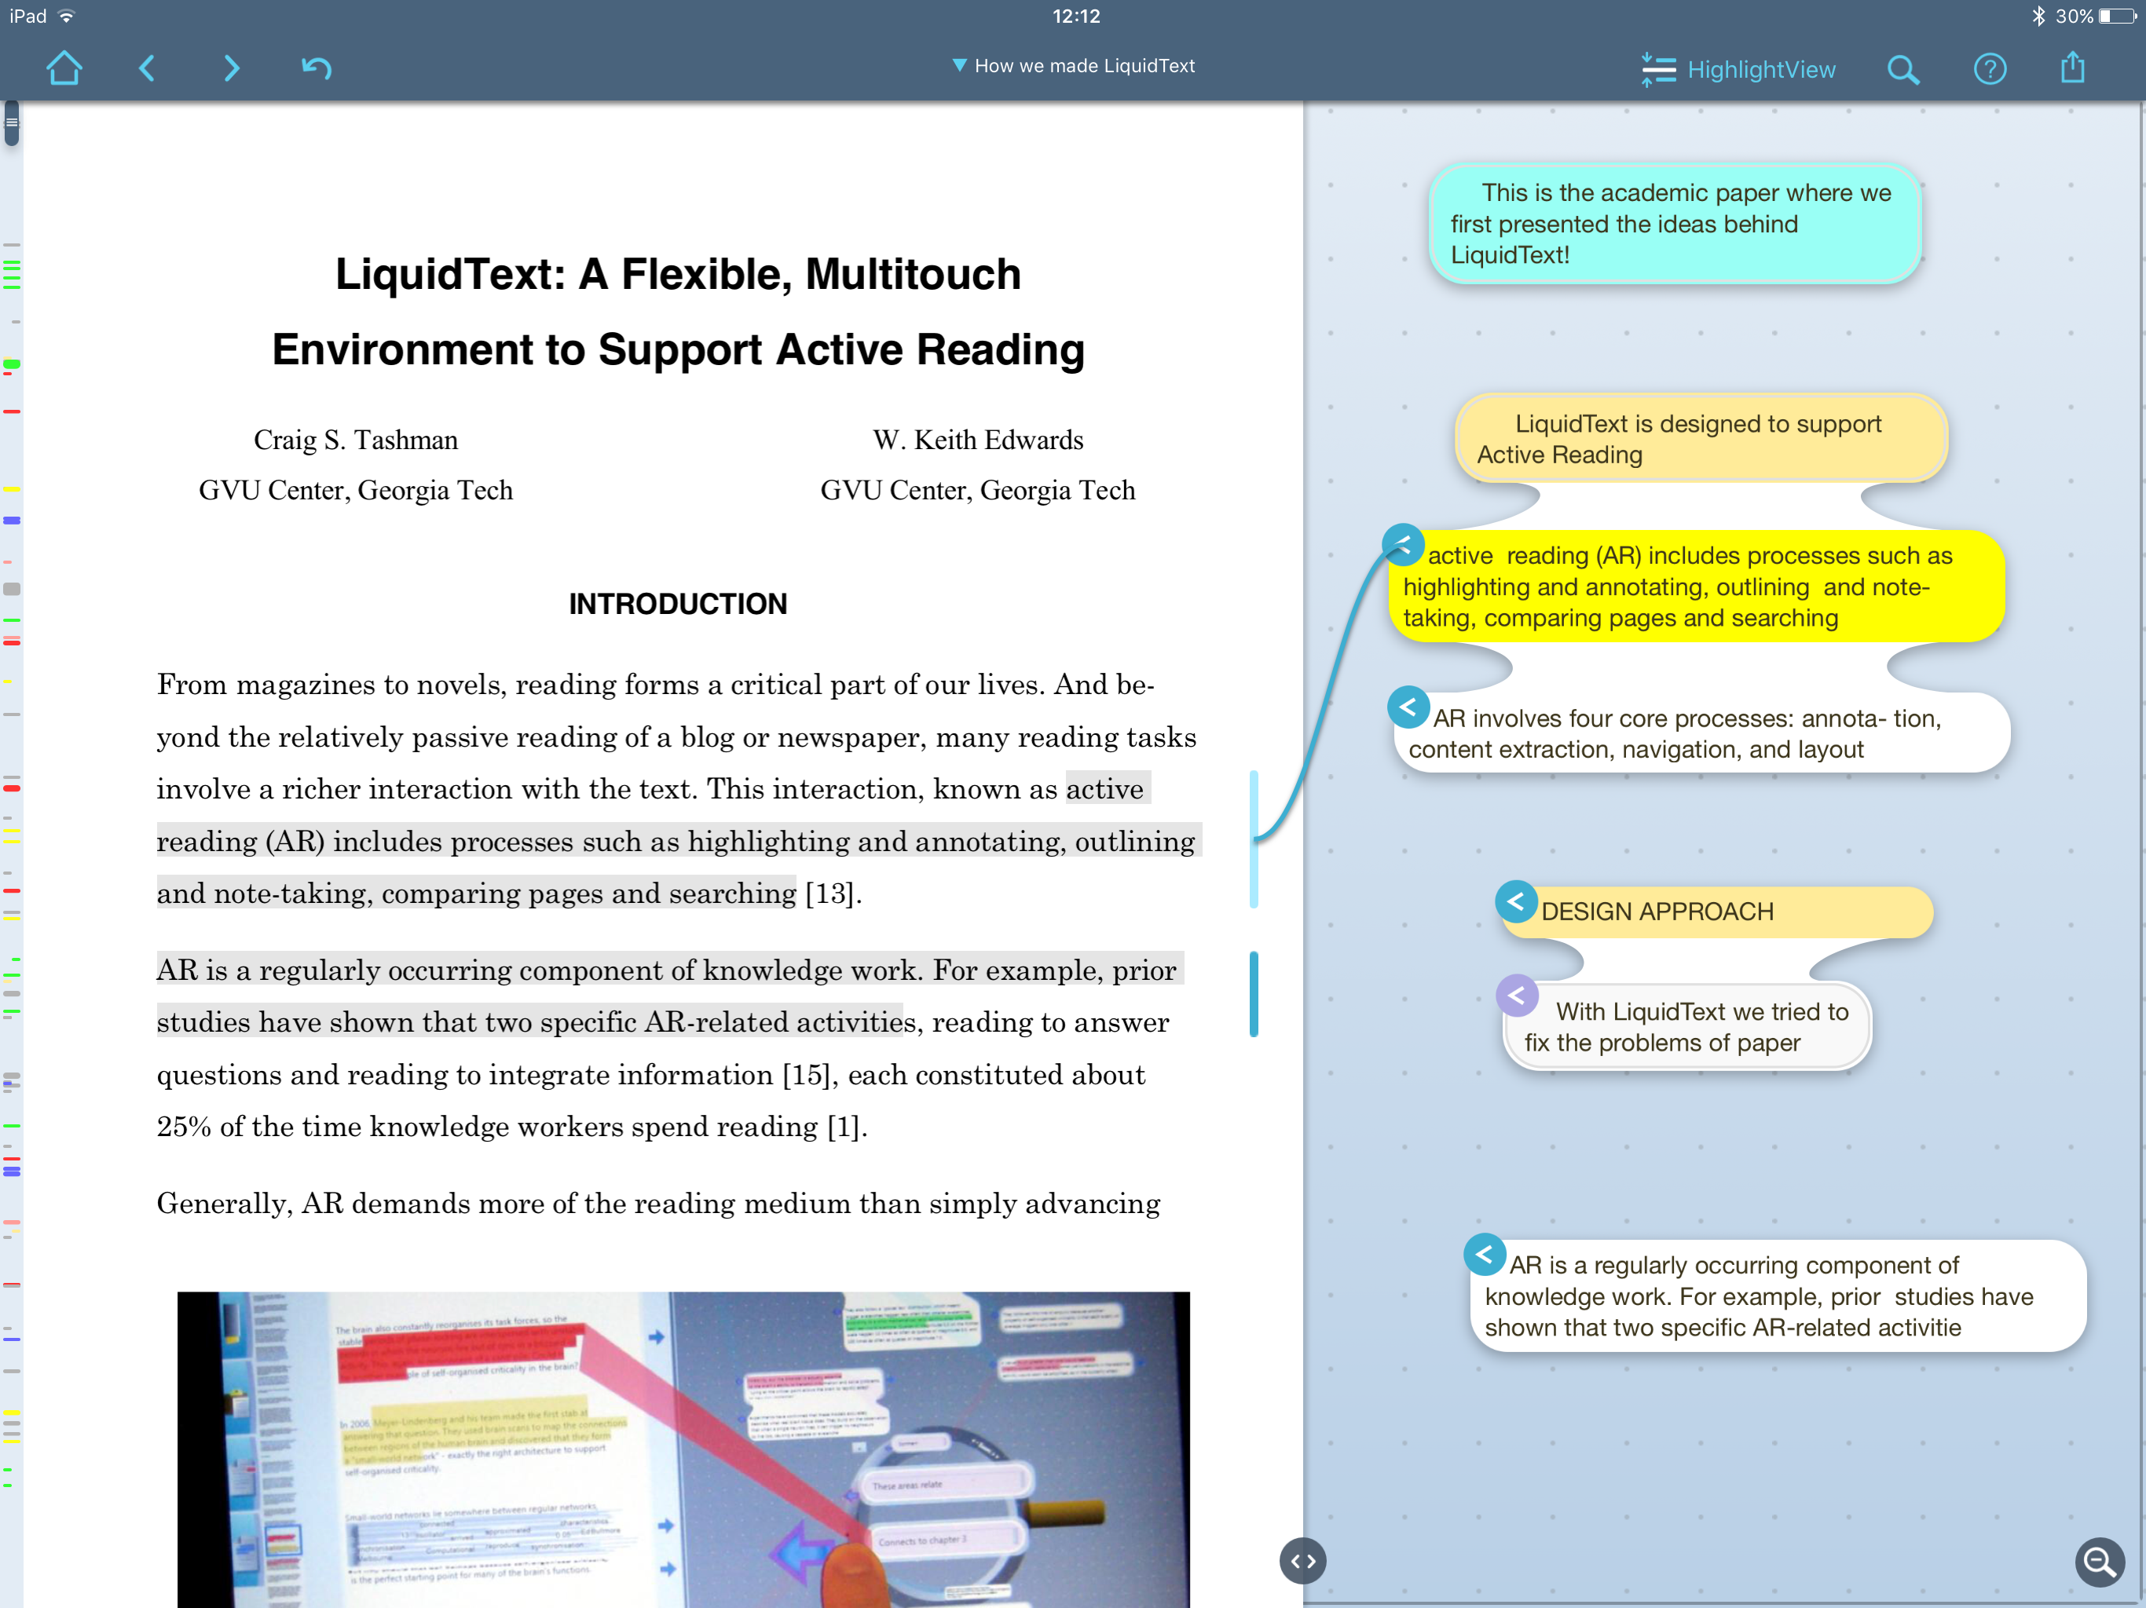The image size is (2146, 1608).
Task: Tap the figure image in the document
Action: pos(683,1449)
